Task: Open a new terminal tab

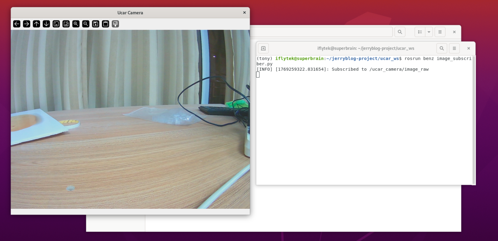Action: (x=263, y=49)
